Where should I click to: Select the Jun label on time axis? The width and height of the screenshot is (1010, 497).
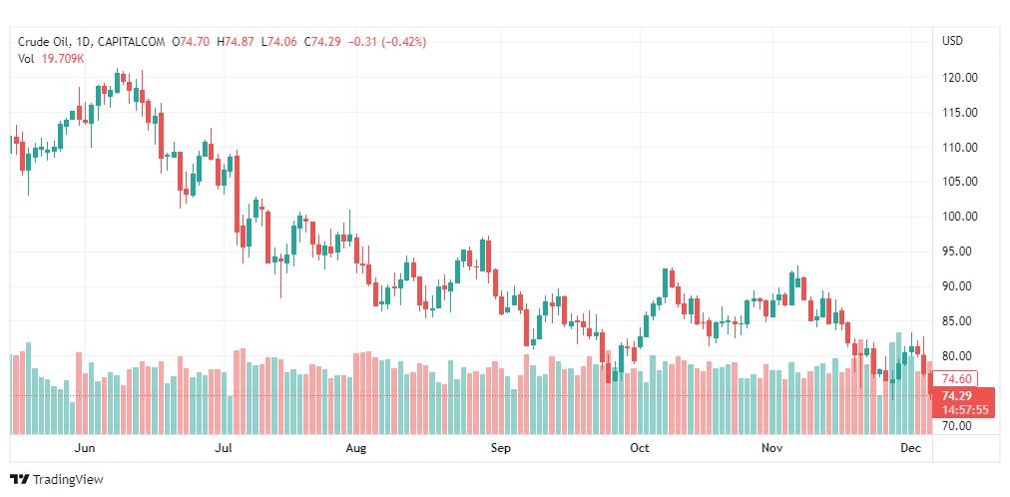coord(86,449)
